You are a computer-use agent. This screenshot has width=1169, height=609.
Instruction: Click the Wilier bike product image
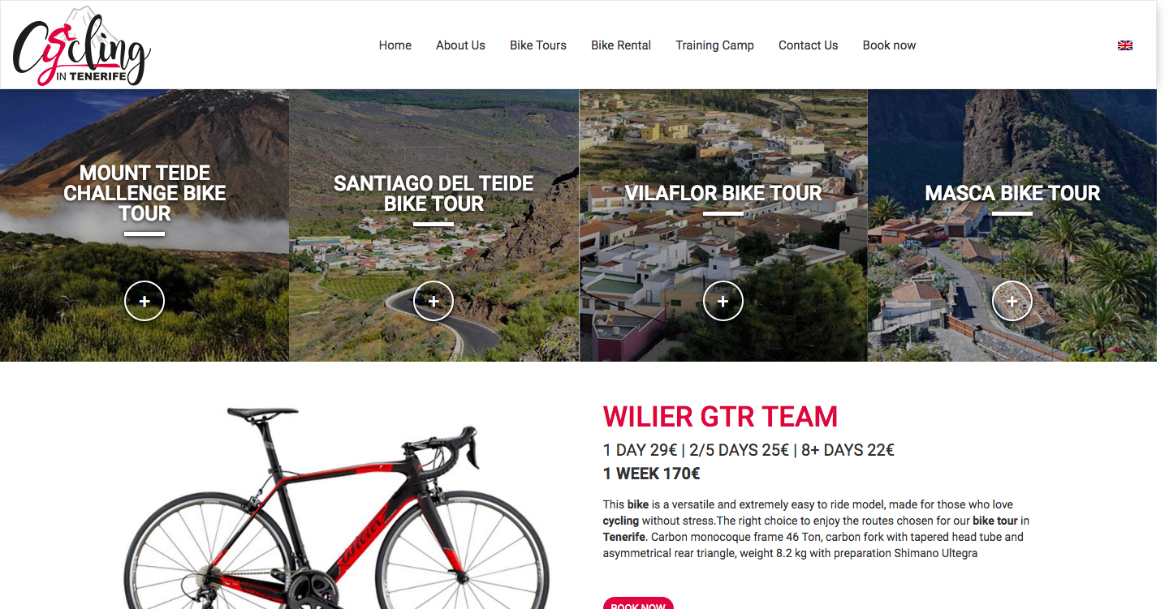(336, 508)
